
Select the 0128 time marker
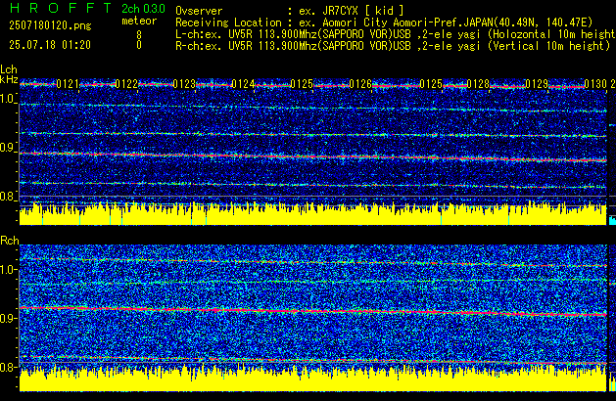(478, 84)
